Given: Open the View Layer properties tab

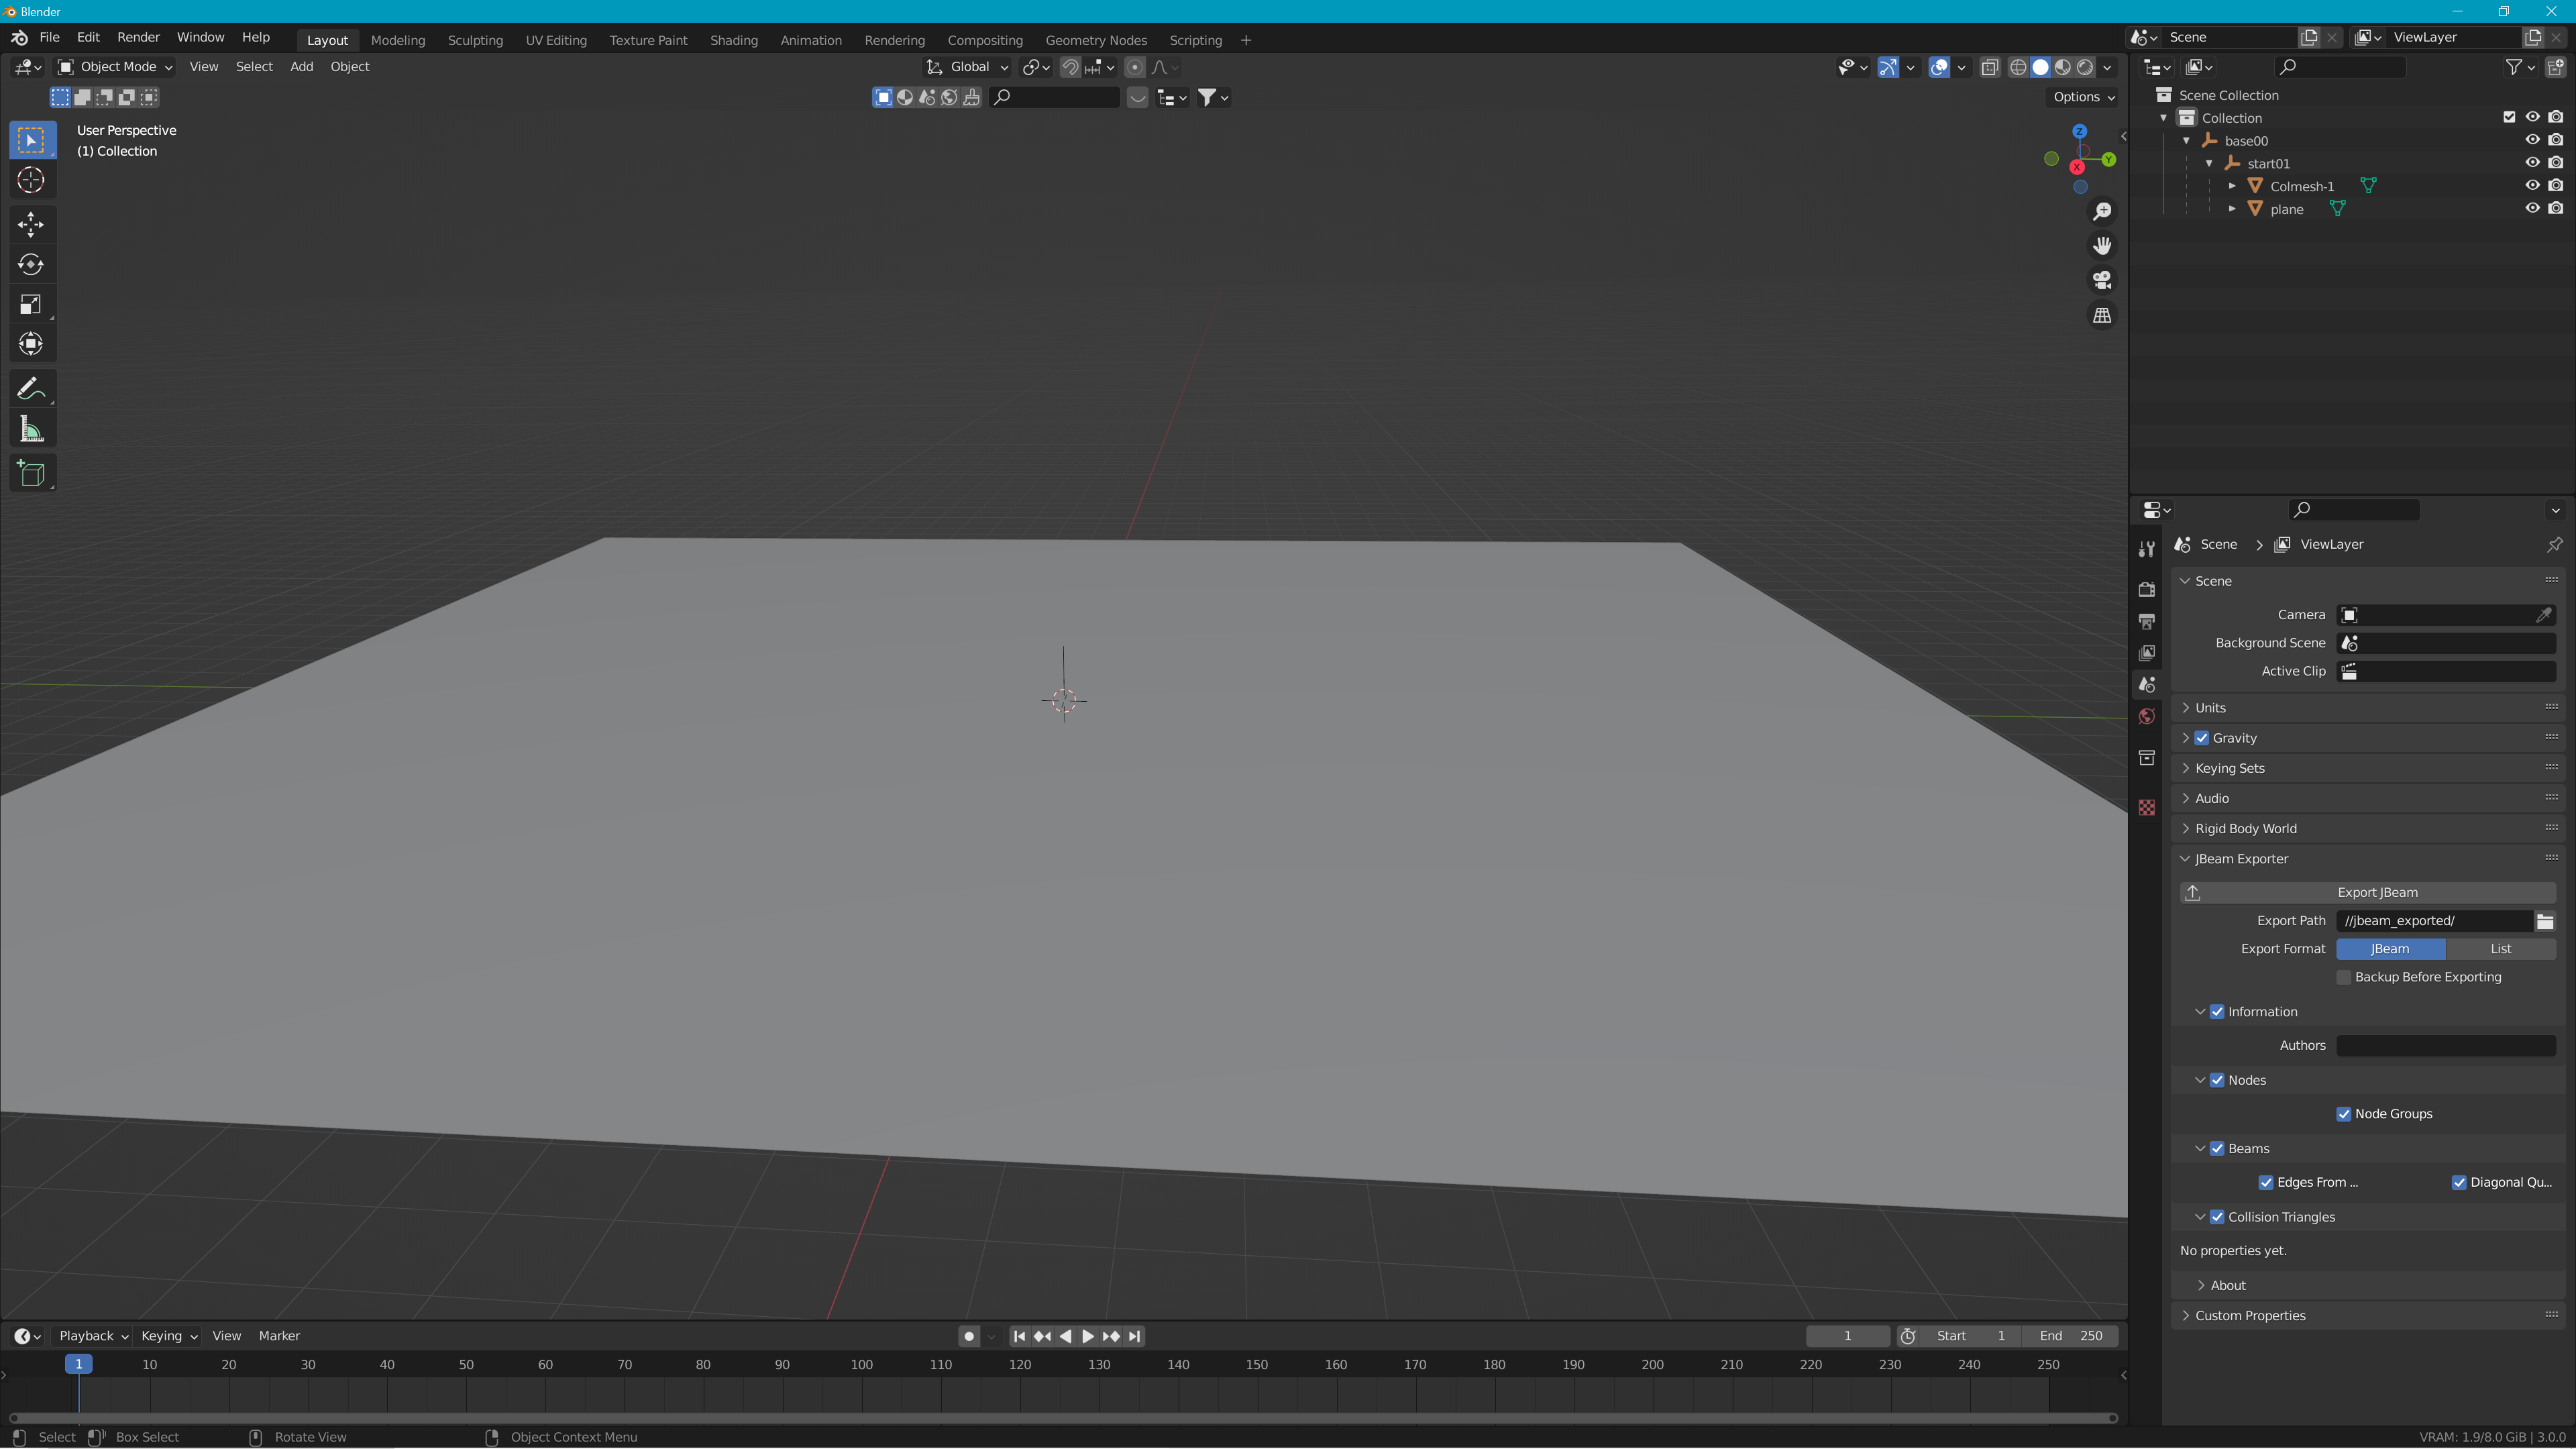Looking at the screenshot, I should [2146, 653].
